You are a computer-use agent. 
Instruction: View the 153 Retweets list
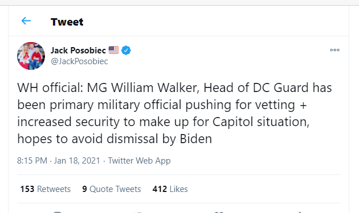pyautogui.click(x=46, y=189)
